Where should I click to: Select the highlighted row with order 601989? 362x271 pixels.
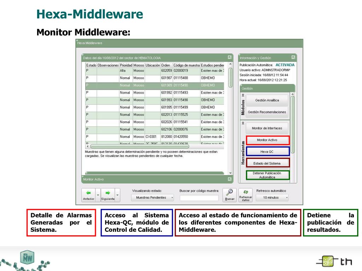coord(155,86)
